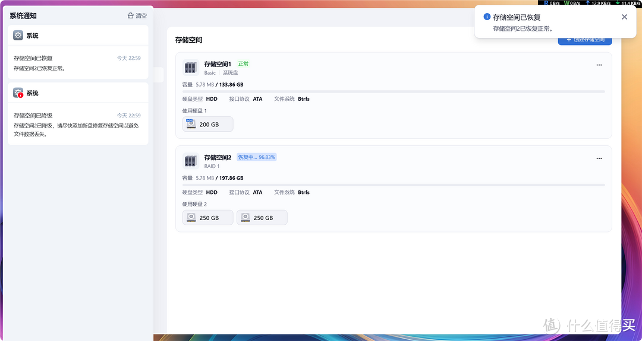Select the first 250 GB disk in 存储空间2
The width and height of the screenshot is (642, 341).
pyautogui.click(x=207, y=218)
